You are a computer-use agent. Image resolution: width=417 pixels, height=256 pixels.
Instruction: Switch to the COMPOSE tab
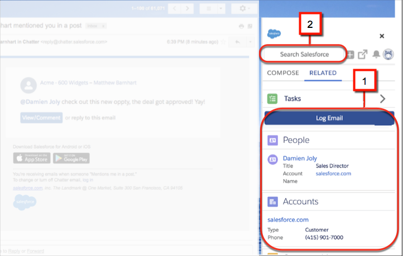283,73
